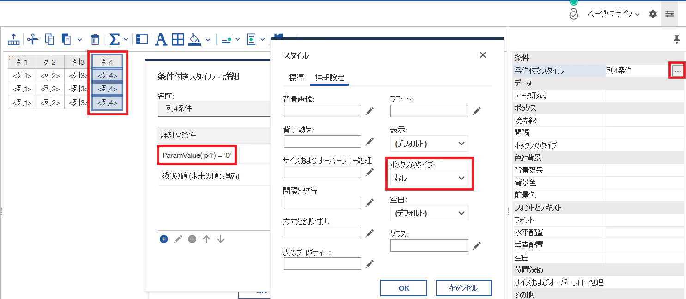The height and width of the screenshot is (299, 686).
Task: Click the summarize sigma icon
Action: click(x=115, y=39)
